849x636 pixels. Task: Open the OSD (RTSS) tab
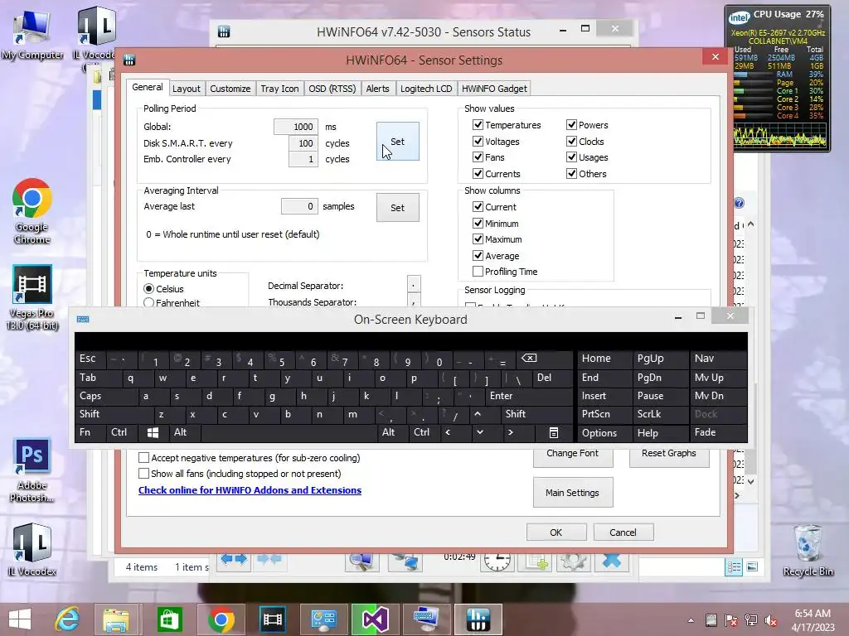point(332,89)
